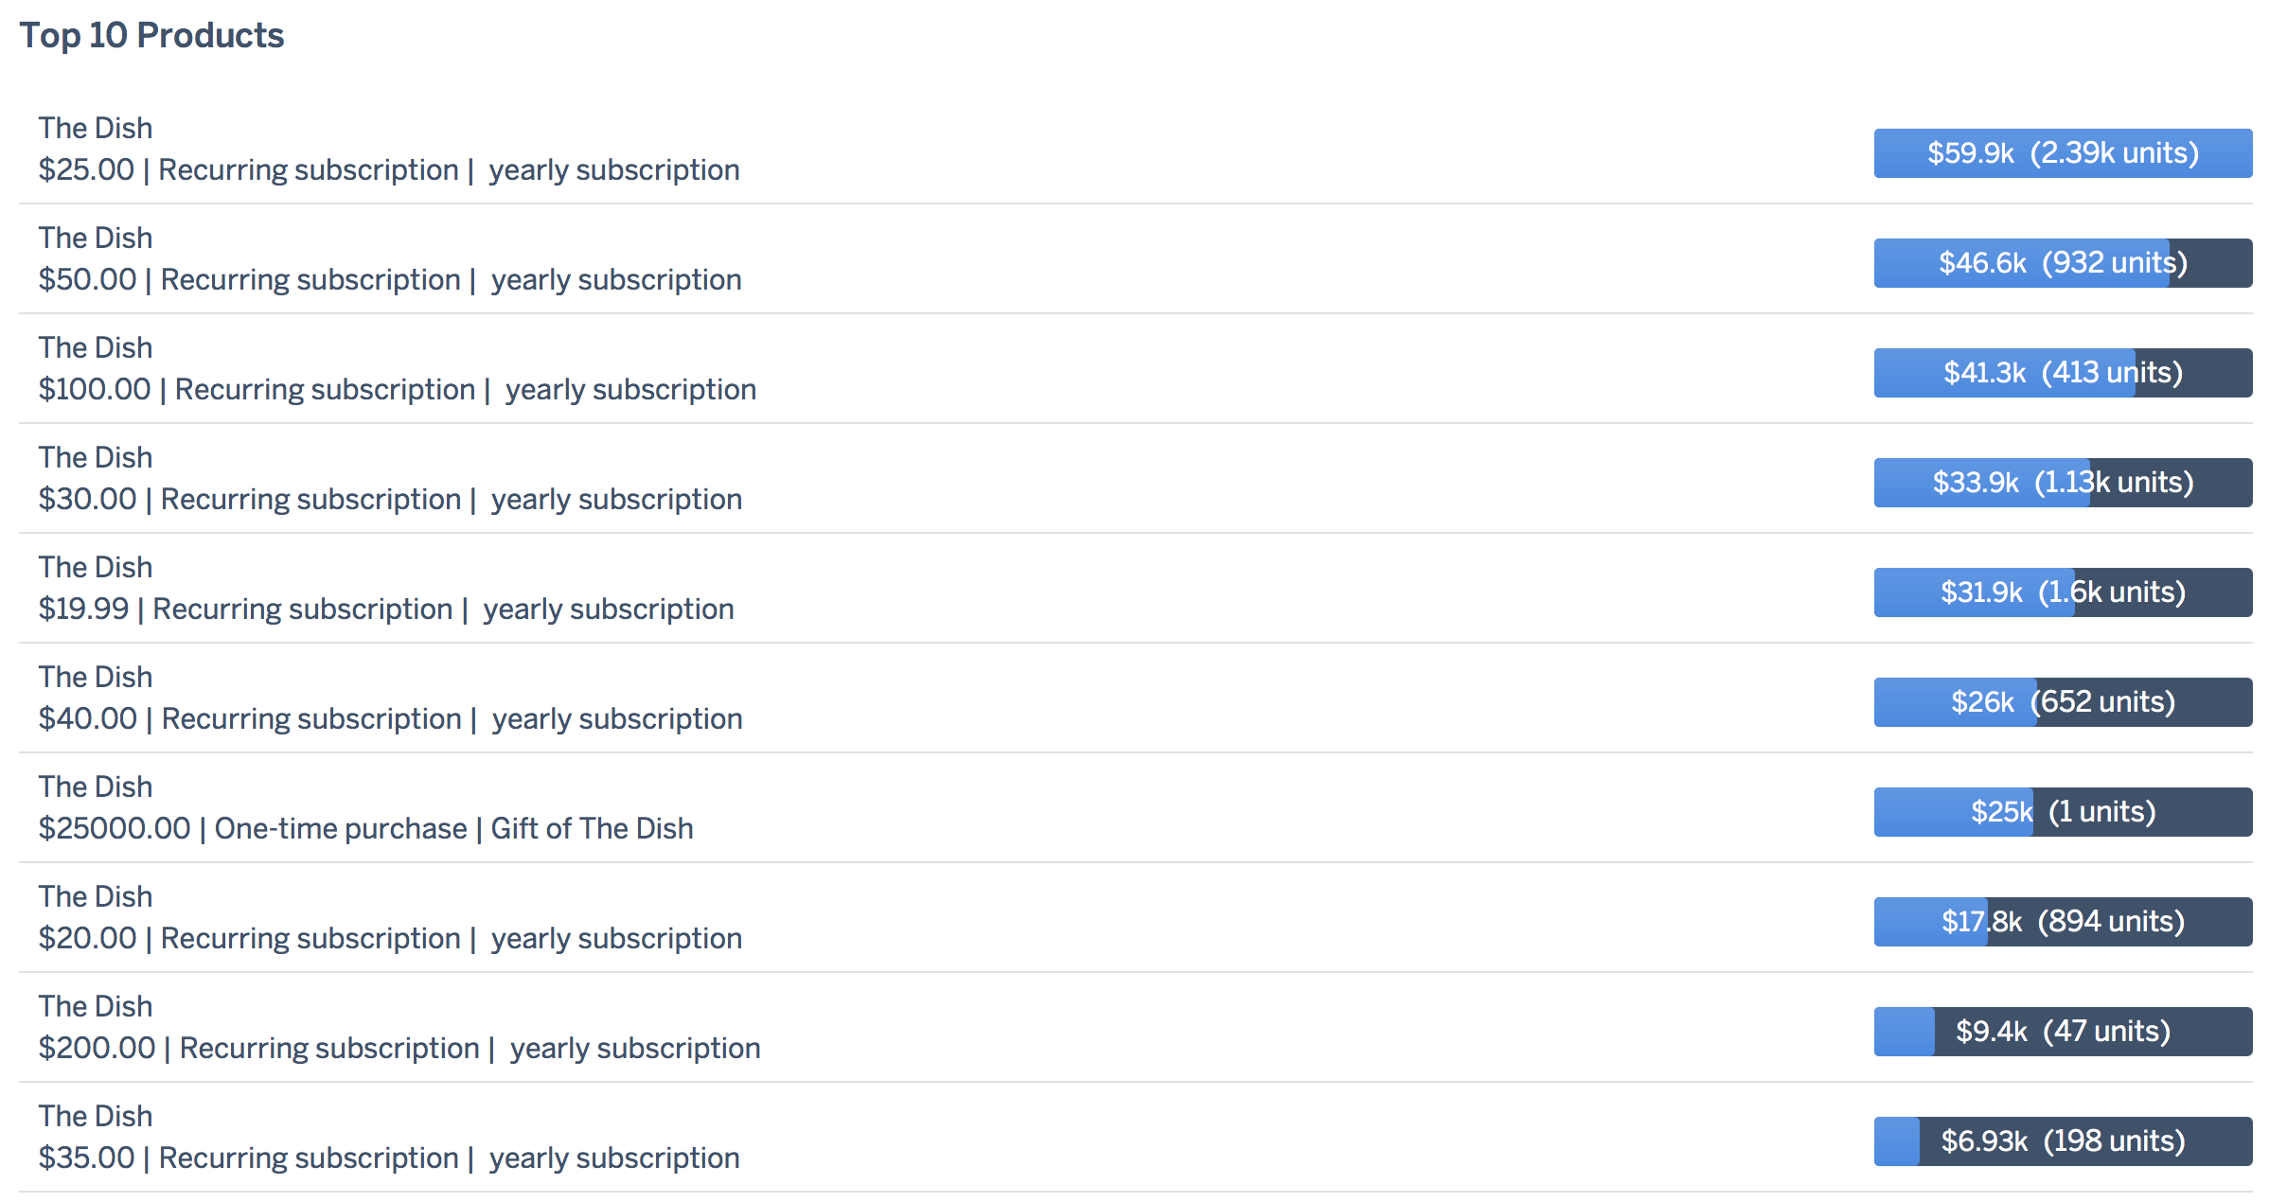
Task: Click the $41.3k (413 units) bar
Action: [2063, 373]
